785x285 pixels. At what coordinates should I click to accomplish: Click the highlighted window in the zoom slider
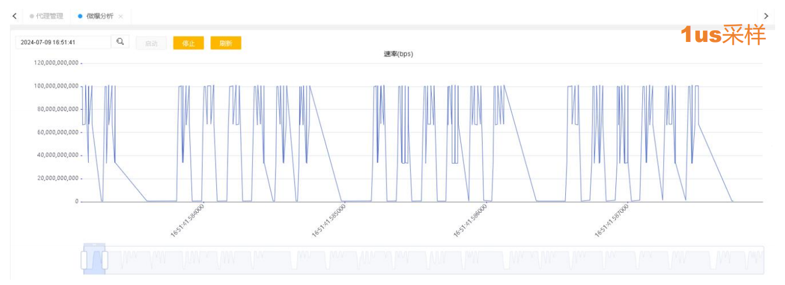coord(94,260)
